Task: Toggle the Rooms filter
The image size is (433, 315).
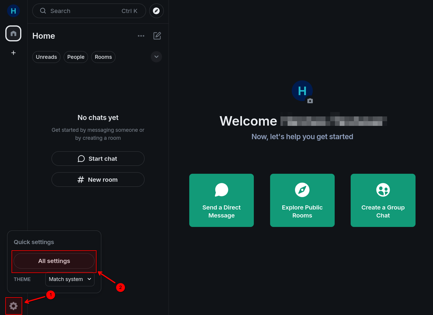Action: (103, 57)
